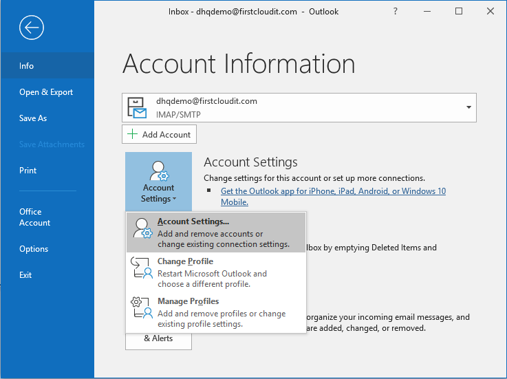Minimize the Outlook window
The width and height of the screenshot is (507, 379).
(x=427, y=11)
